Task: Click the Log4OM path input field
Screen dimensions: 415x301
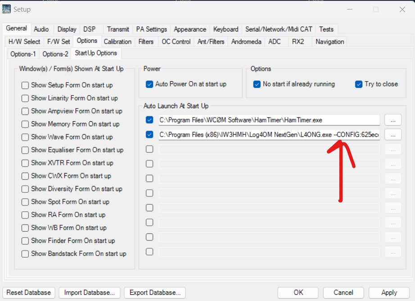Action: (x=269, y=135)
